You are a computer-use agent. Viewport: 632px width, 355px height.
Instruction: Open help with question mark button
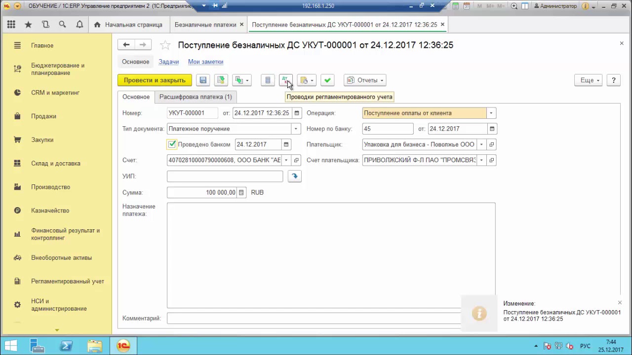click(613, 80)
